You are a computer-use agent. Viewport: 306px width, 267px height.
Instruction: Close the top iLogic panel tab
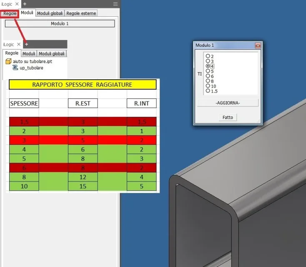pos(17,4)
